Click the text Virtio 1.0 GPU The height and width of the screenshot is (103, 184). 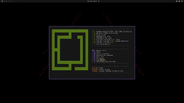[101, 35]
